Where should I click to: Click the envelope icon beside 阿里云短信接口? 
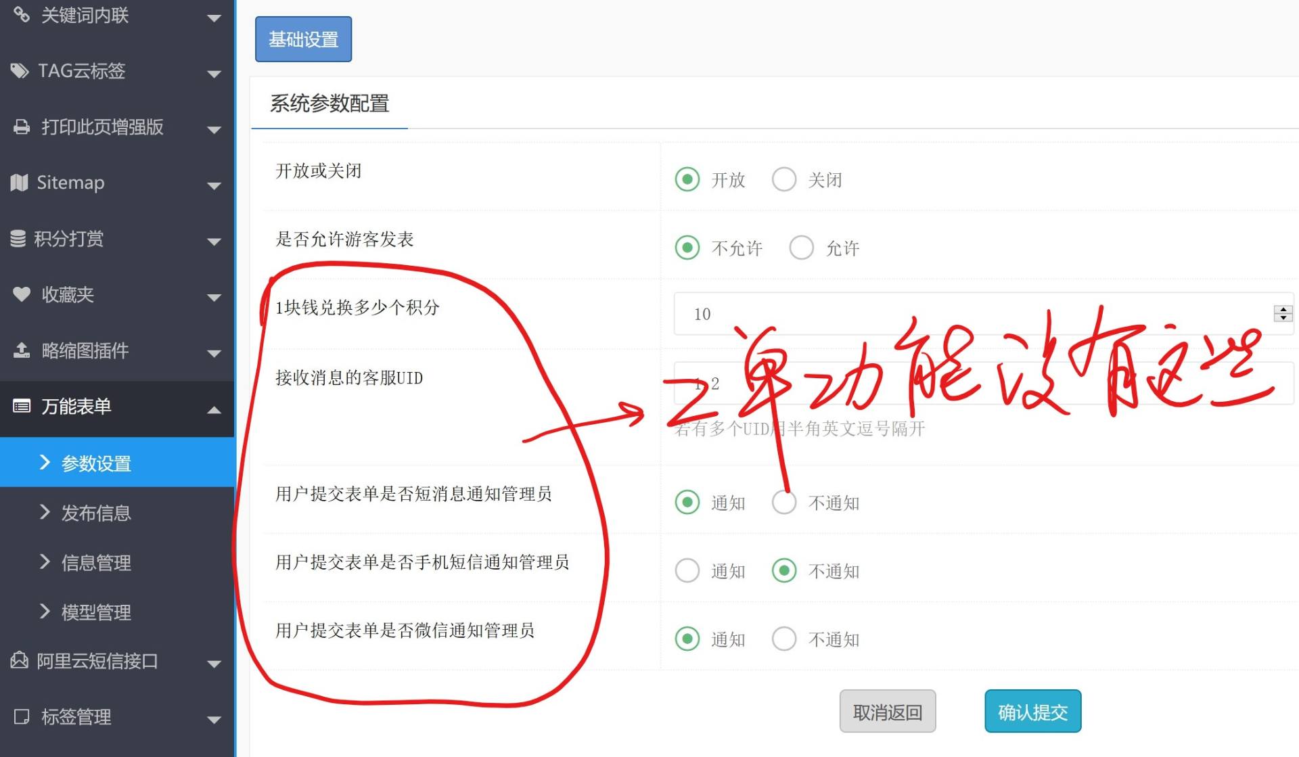pos(20,660)
